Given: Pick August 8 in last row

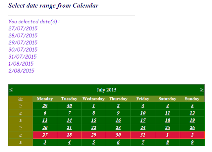Looking at the screenshot, I should [x=168, y=142].
